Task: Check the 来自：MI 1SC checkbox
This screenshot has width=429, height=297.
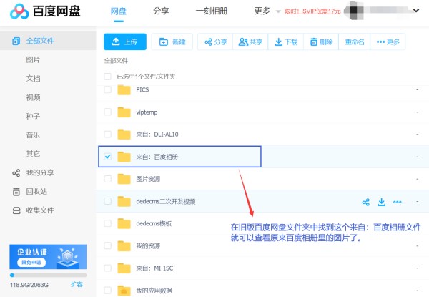Action: 107,268
